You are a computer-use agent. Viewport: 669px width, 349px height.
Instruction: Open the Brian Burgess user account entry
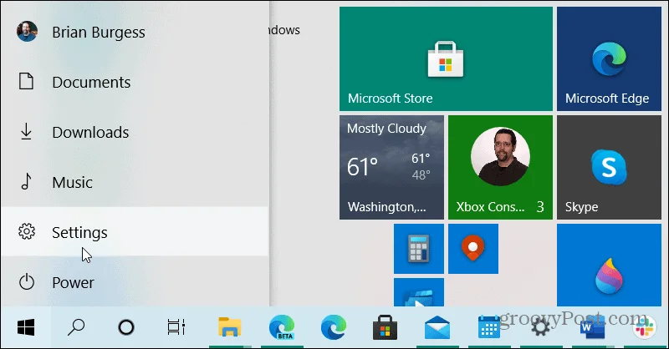135,33
